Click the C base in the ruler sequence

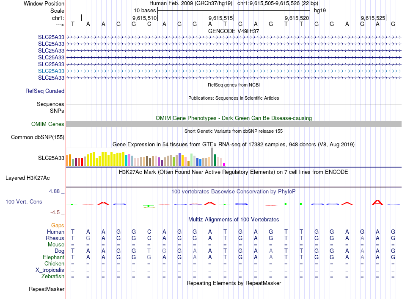149,24
